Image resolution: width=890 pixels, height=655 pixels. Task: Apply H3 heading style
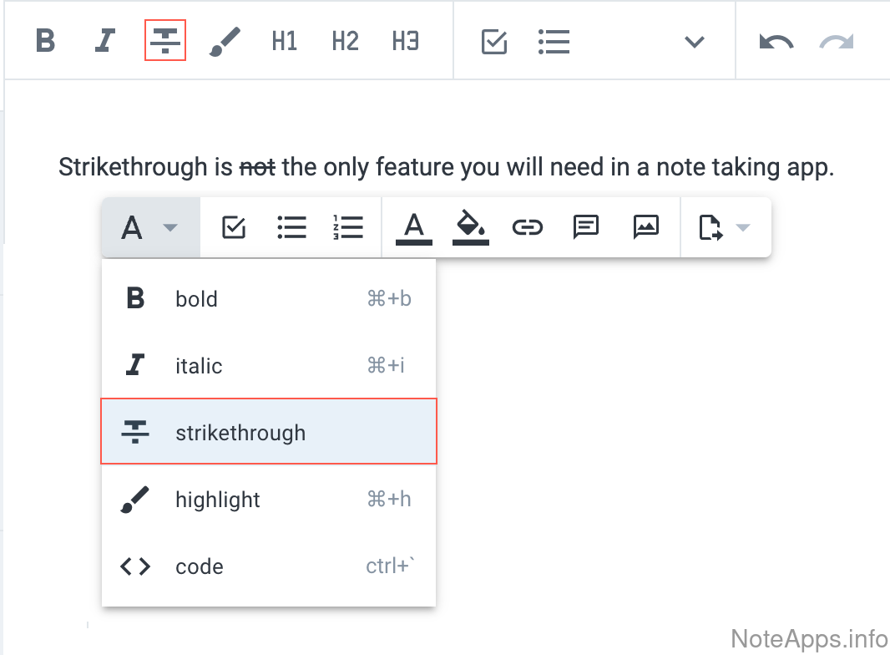(x=405, y=41)
